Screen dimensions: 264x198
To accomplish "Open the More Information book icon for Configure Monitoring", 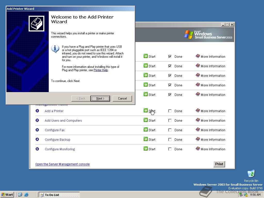I will (x=198, y=148).
